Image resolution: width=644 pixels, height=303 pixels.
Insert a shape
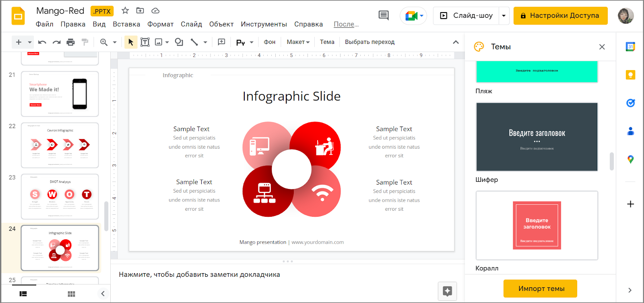click(x=179, y=42)
